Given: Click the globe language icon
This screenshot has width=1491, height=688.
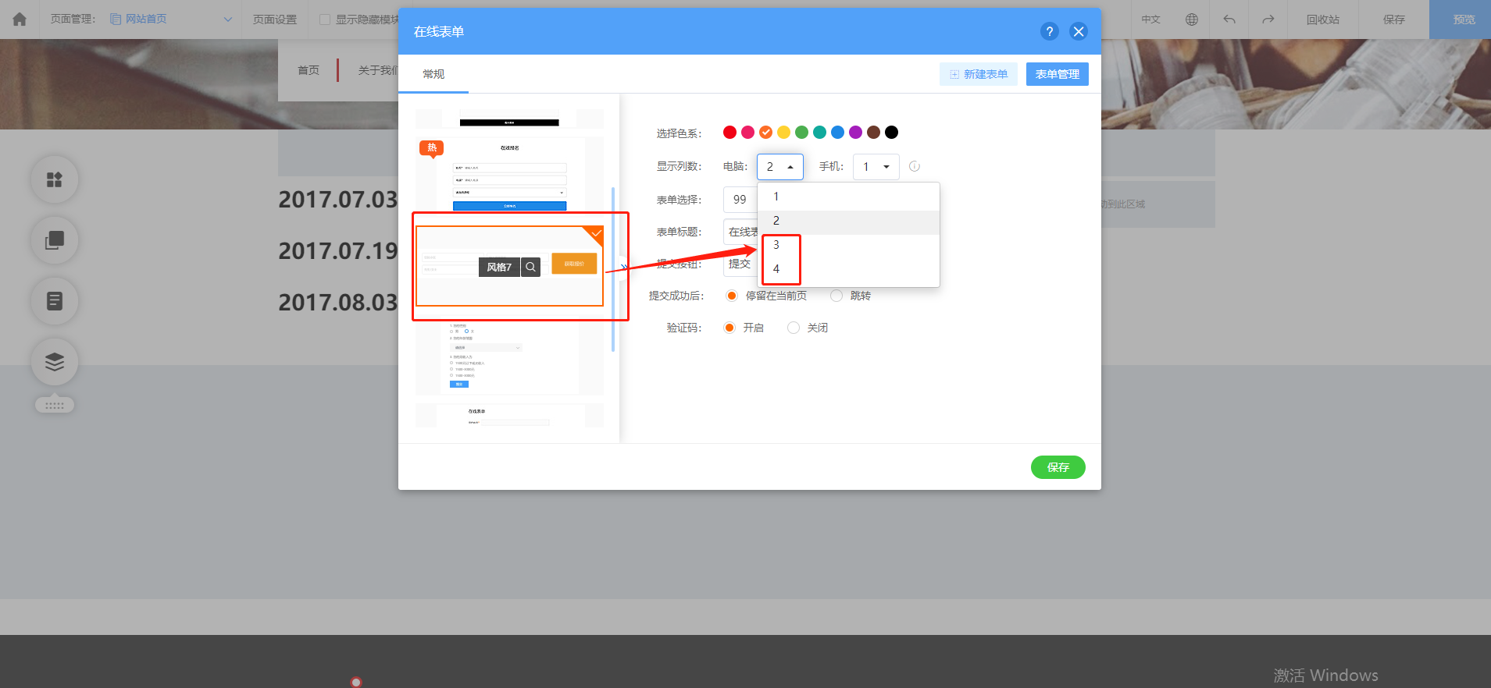Looking at the screenshot, I should (x=1192, y=20).
